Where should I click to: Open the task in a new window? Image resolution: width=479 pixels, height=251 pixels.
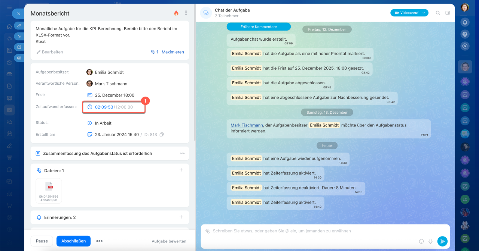coord(19,47)
